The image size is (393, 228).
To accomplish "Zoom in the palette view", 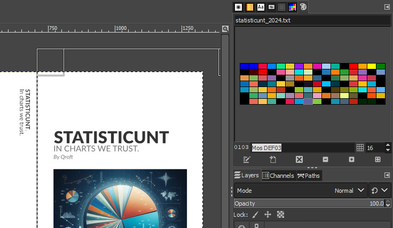I will click(352, 160).
